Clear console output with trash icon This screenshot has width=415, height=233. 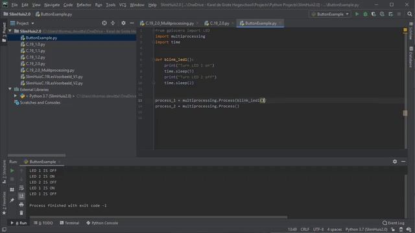(x=21, y=213)
